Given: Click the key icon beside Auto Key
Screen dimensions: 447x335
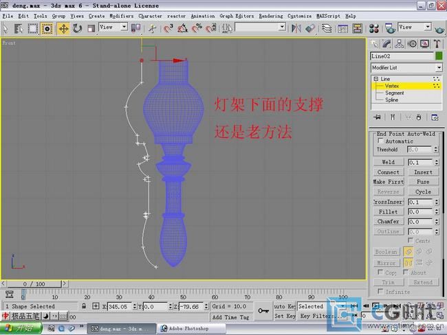Looking at the screenshot, I should [x=262, y=311].
